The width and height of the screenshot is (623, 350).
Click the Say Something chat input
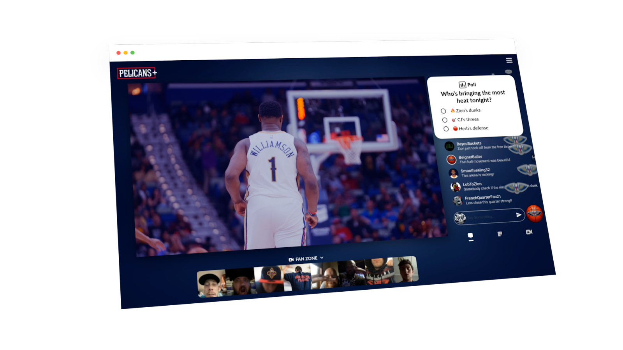point(490,217)
